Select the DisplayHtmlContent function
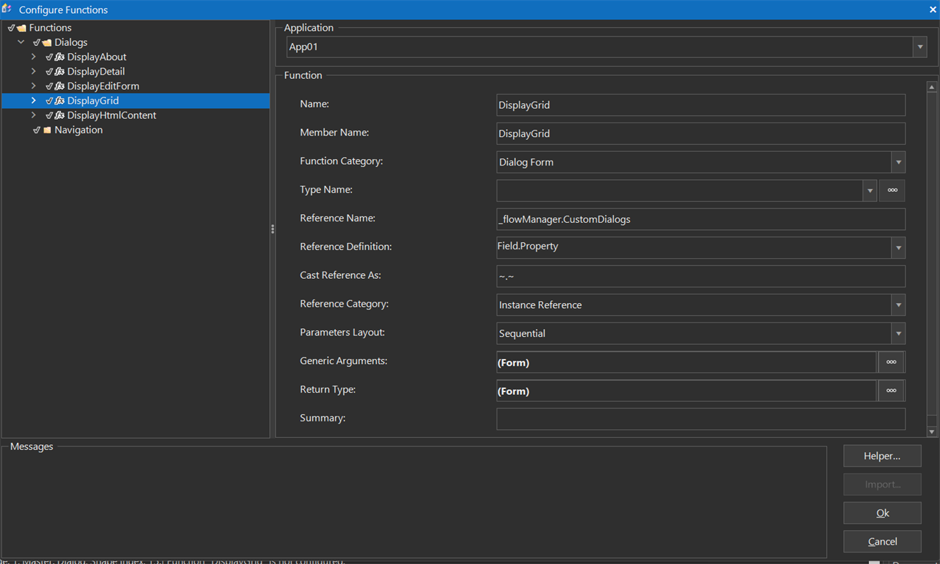Screen dimensions: 940x564 [x=112, y=115]
